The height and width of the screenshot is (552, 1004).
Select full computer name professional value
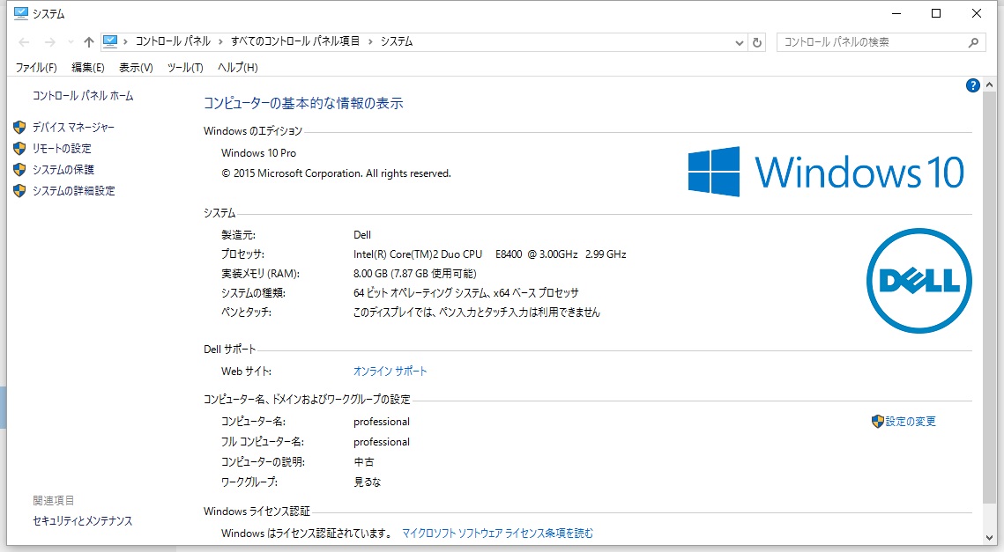click(382, 442)
